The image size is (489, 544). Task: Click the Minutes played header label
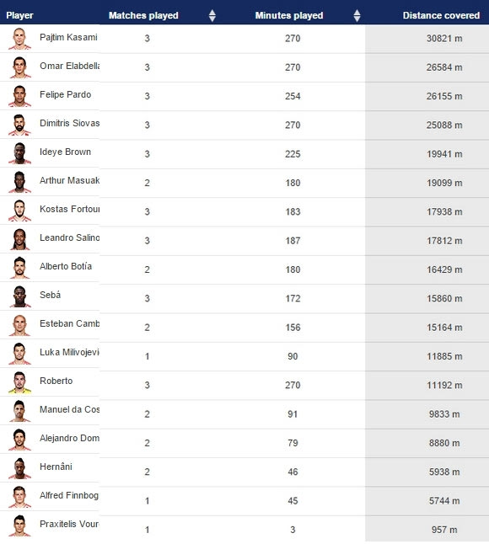(289, 16)
